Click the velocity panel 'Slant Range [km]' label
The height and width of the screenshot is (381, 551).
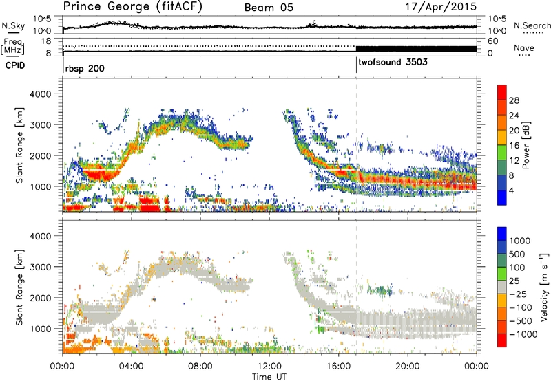(19, 287)
